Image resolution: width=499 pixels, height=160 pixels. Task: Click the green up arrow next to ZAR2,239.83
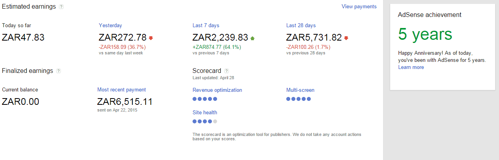pos(253,38)
